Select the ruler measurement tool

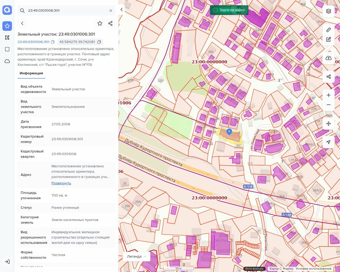point(329,30)
